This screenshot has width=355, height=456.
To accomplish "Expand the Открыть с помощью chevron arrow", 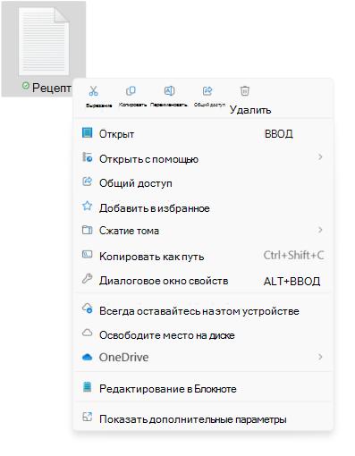I will click(x=320, y=156).
